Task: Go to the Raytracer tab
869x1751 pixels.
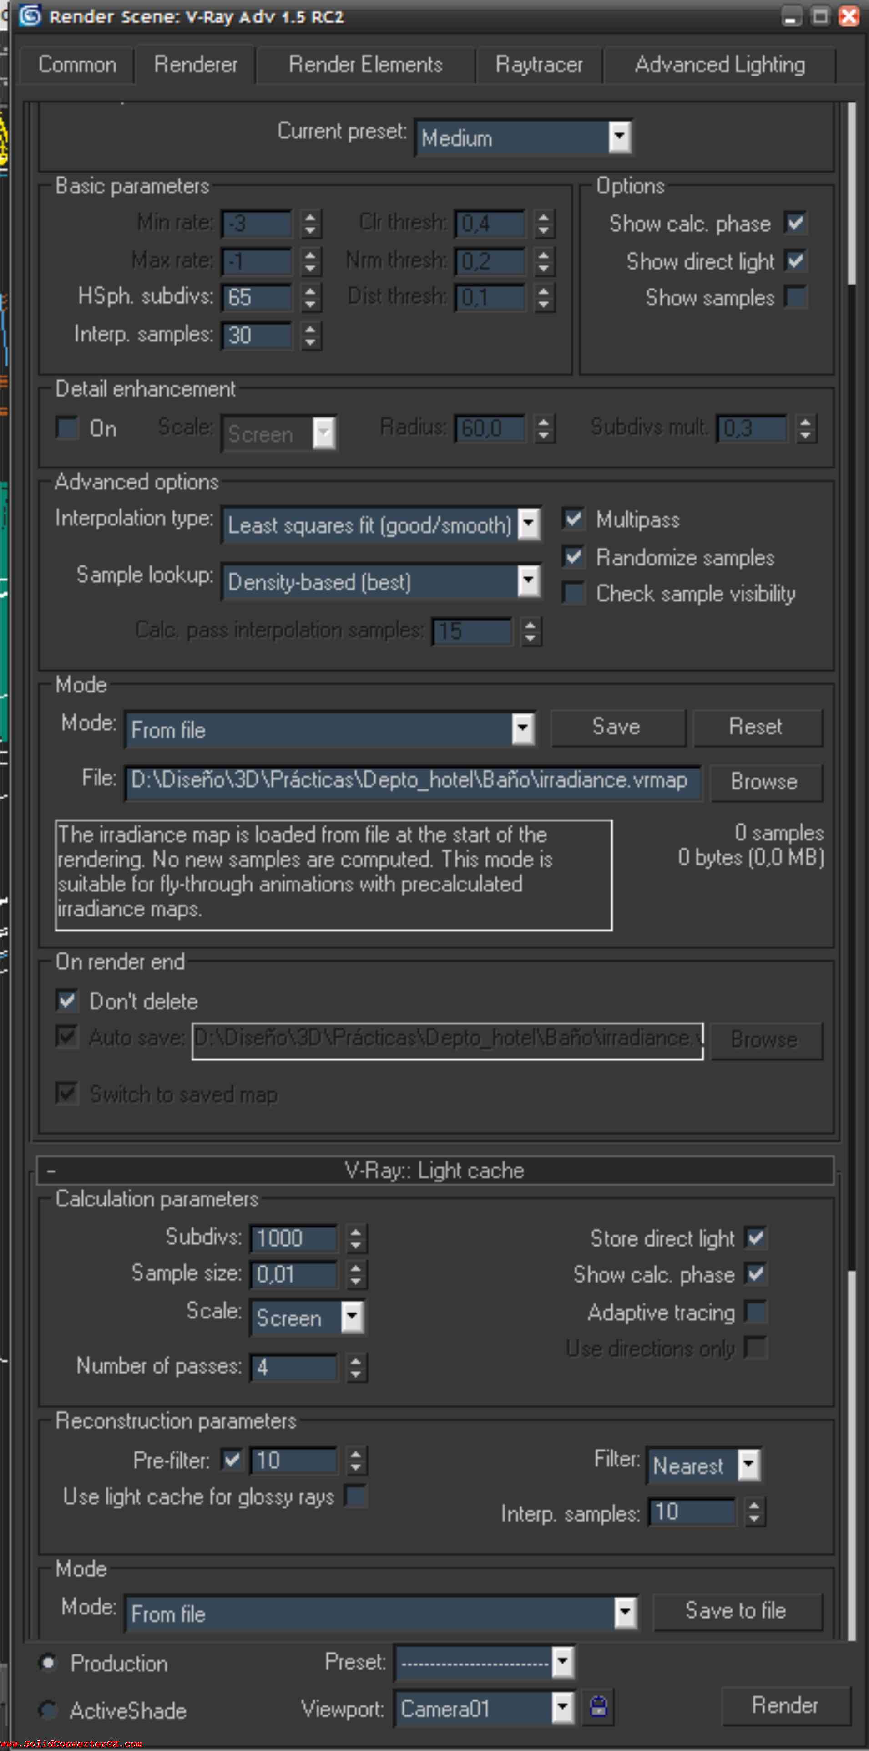Action: coord(539,65)
